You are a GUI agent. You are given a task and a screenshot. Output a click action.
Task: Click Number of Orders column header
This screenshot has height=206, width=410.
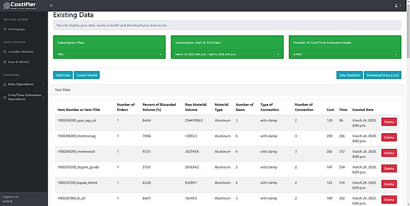126,107
